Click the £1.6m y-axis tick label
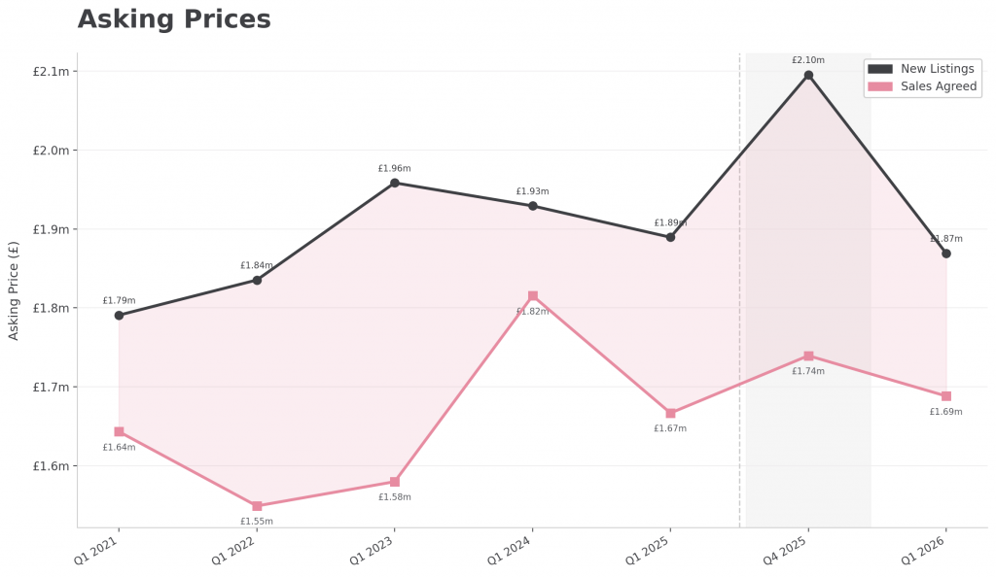The width and height of the screenshot is (996, 577). pyautogui.click(x=51, y=466)
